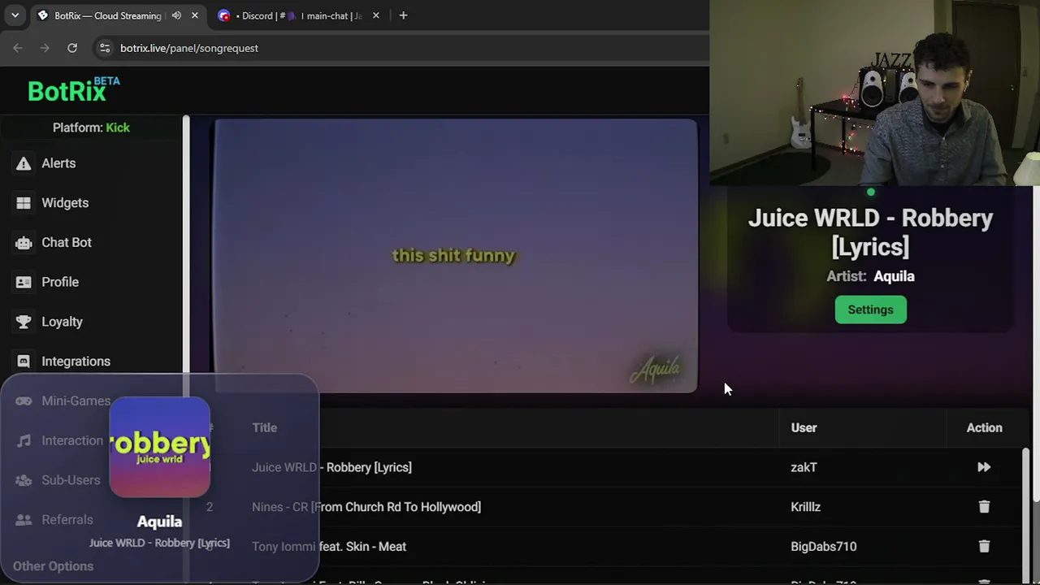Image resolution: width=1040 pixels, height=585 pixels.
Task: Click the "Other Options" sidebar heading
Action: (53, 566)
